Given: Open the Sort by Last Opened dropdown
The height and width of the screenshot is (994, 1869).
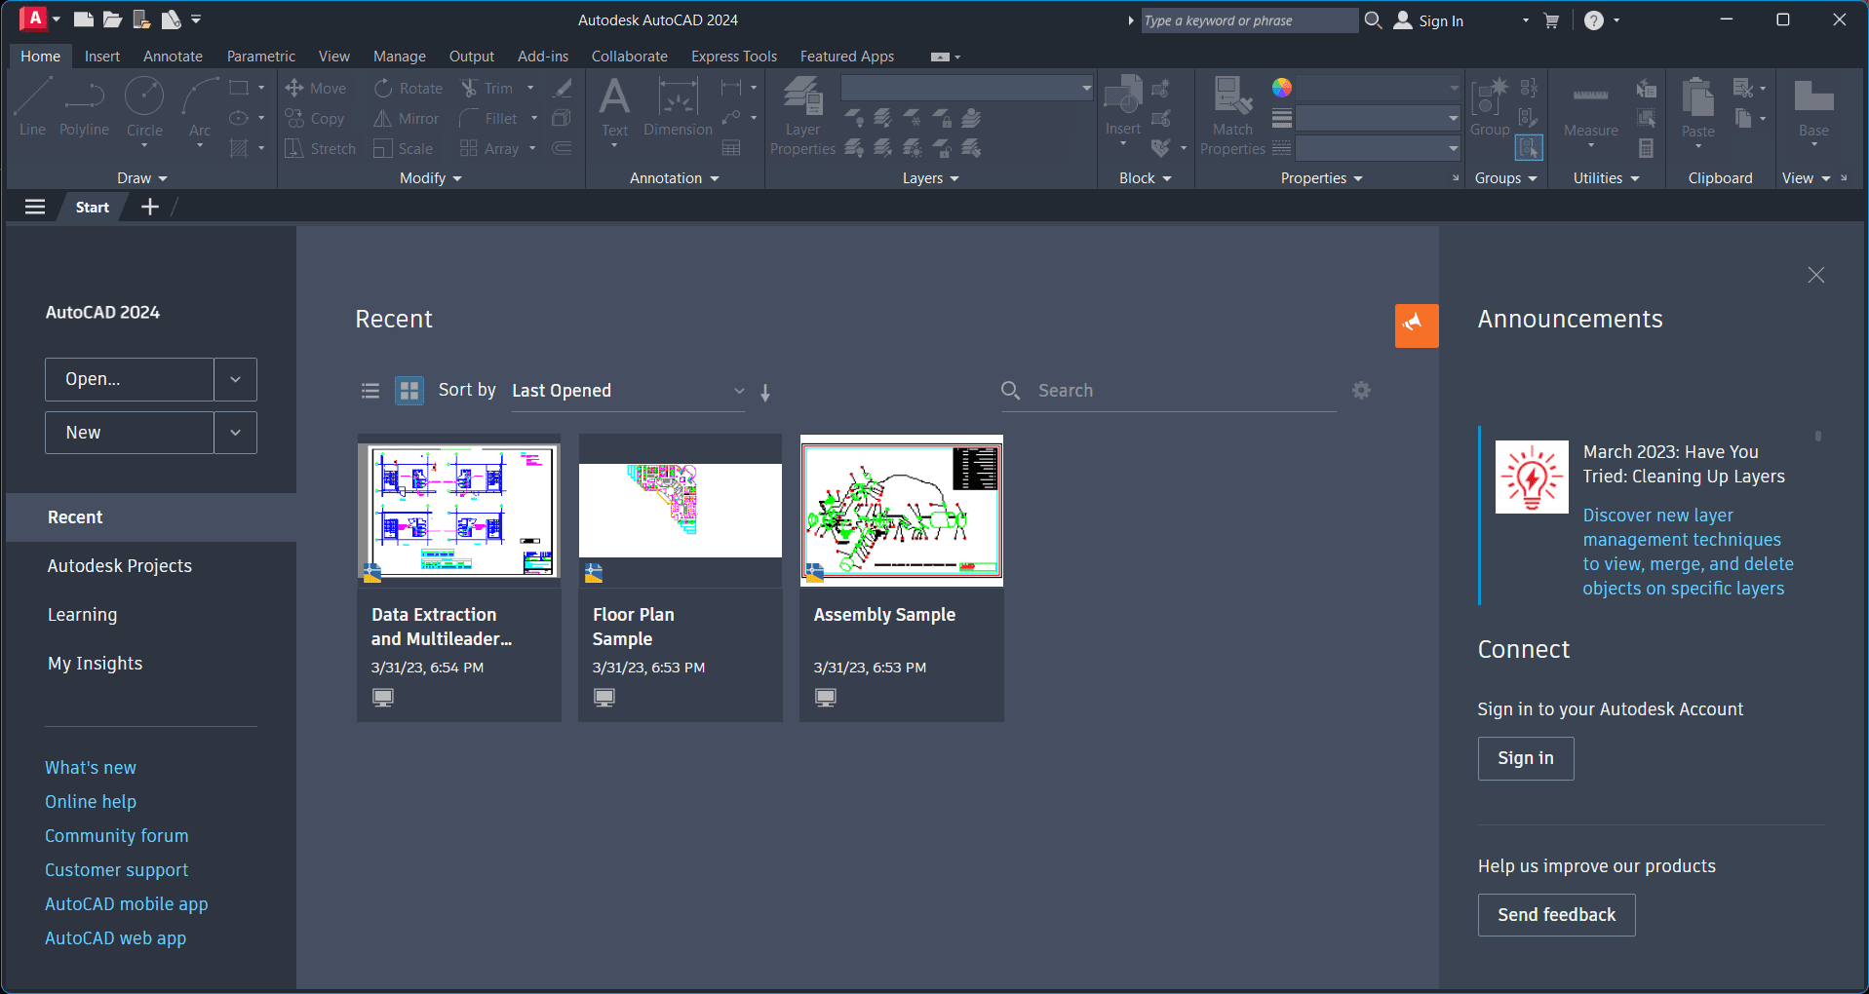Looking at the screenshot, I should [628, 391].
